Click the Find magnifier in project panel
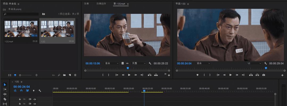Image resolution: width=287 pixels, height=106 pixels. tap(59, 75)
